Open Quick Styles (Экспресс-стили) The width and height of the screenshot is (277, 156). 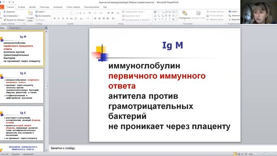coord(198,16)
